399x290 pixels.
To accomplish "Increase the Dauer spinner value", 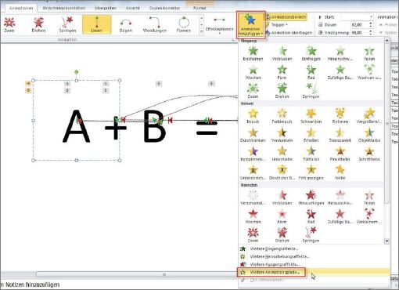I will (x=370, y=24).
